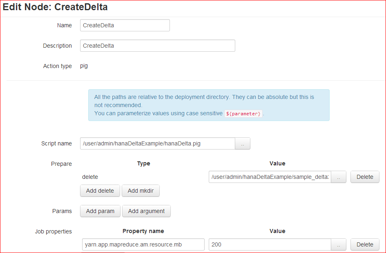This screenshot has height=253, width=386.
Task: Click the Name label
Action: [x=65, y=25]
